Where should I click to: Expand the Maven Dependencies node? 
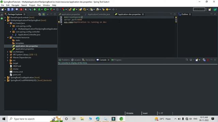coord(8,58)
